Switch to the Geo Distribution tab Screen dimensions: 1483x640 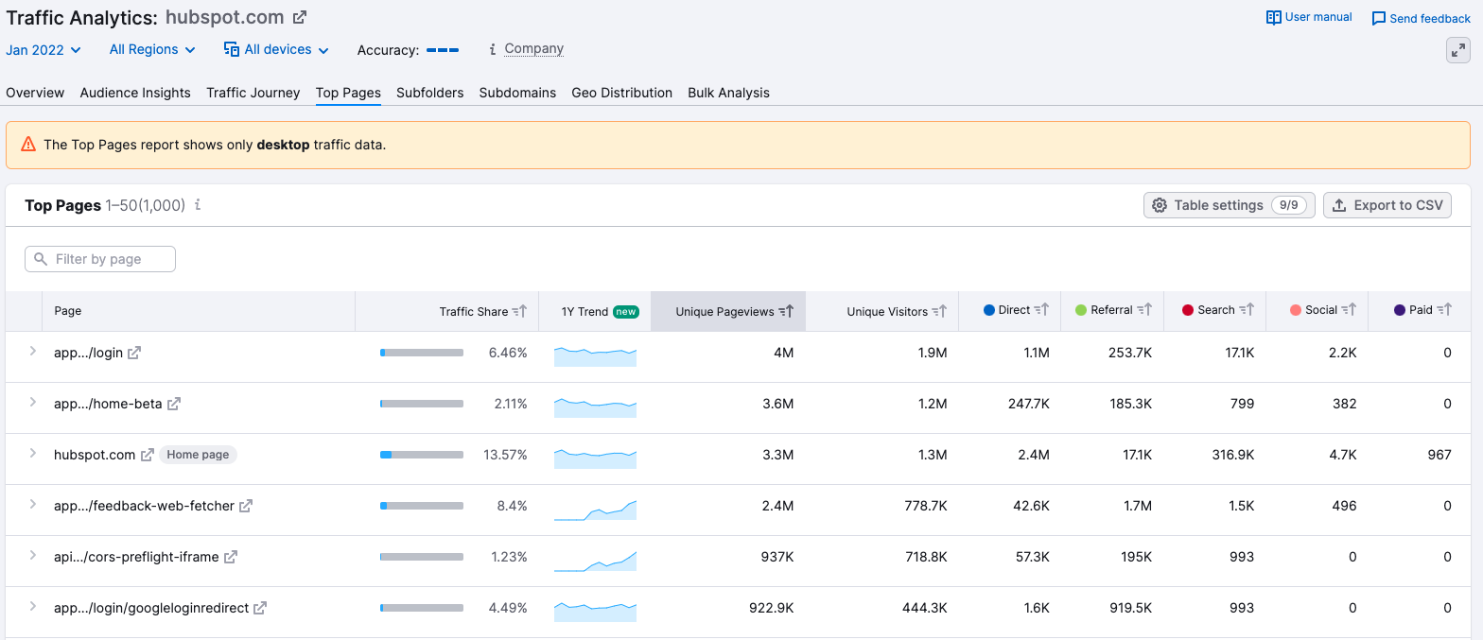[622, 93]
